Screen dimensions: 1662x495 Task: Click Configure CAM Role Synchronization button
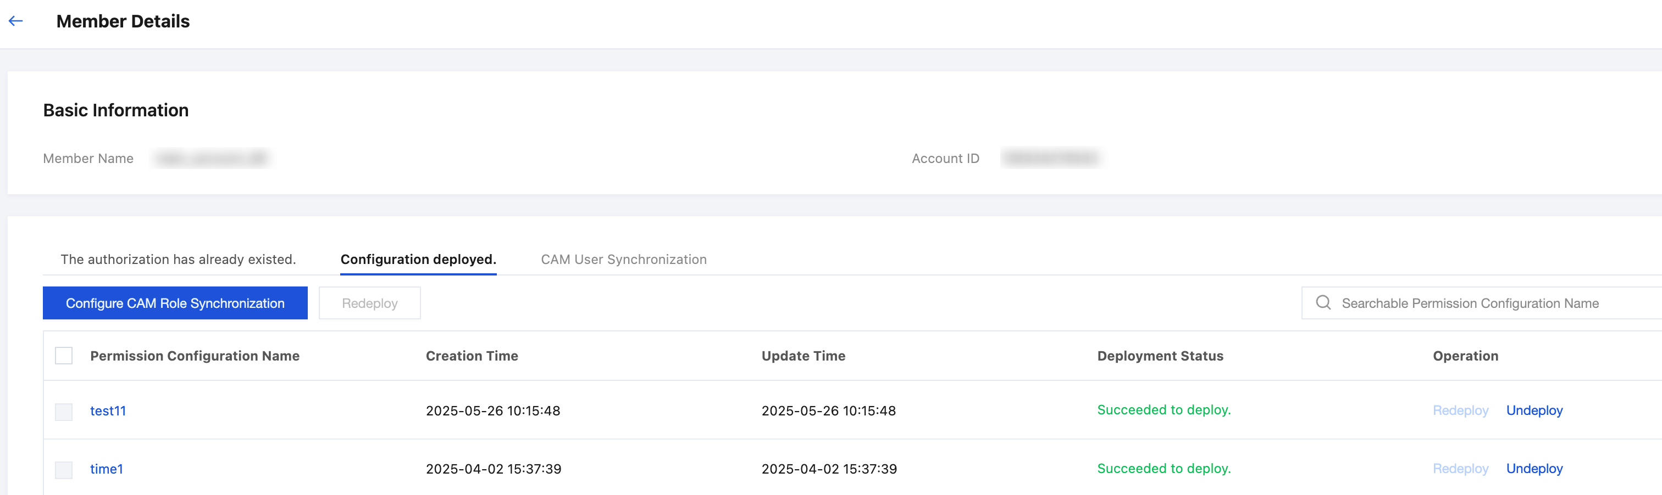click(x=175, y=303)
